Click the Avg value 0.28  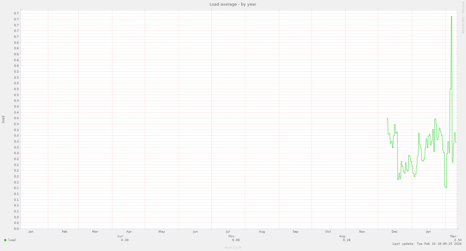click(x=347, y=240)
